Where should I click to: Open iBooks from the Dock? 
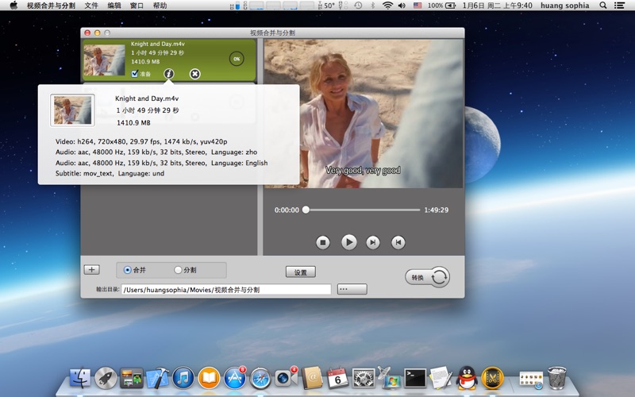pyautogui.click(x=209, y=379)
